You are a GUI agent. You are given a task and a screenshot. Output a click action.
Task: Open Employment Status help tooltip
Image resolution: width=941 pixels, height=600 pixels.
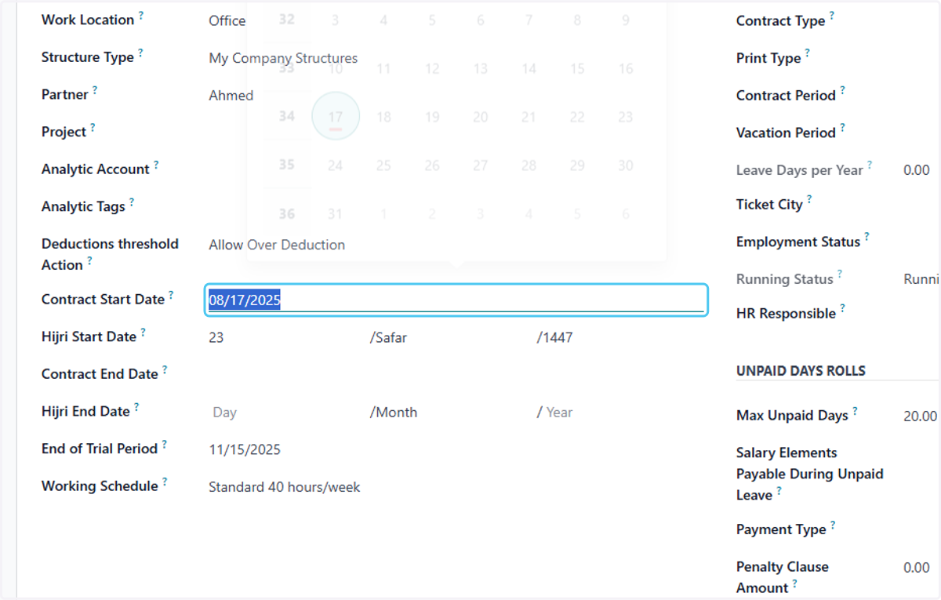(867, 237)
